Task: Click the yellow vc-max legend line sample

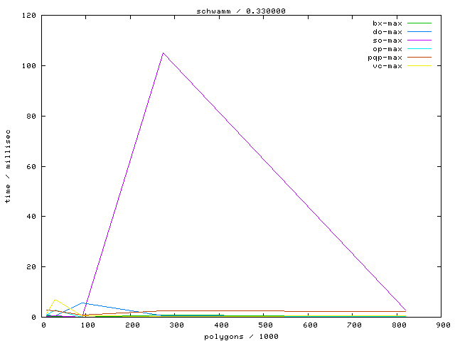Action: pyautogui.click(x=419, y=66)
